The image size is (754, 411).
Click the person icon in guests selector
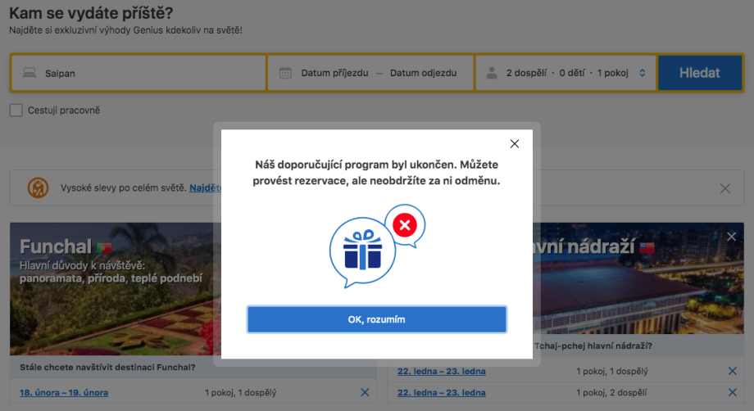tap(492, 73)
